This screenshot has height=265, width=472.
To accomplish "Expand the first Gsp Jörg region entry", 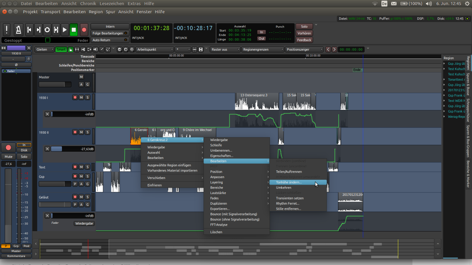I will [444, 64].
